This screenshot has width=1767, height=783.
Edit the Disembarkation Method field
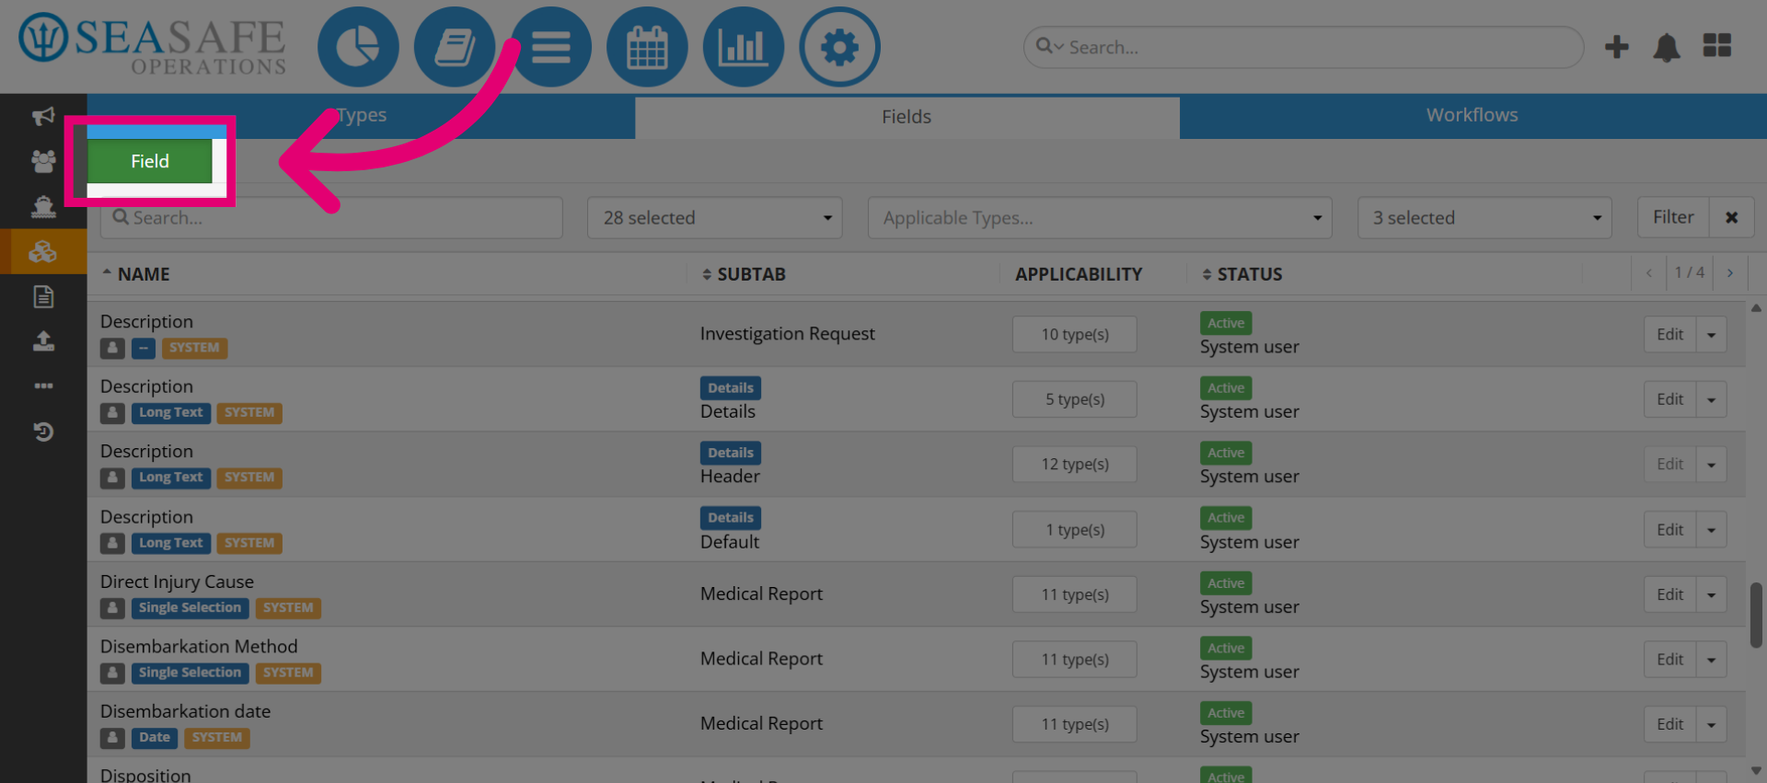click(1670, 660)
